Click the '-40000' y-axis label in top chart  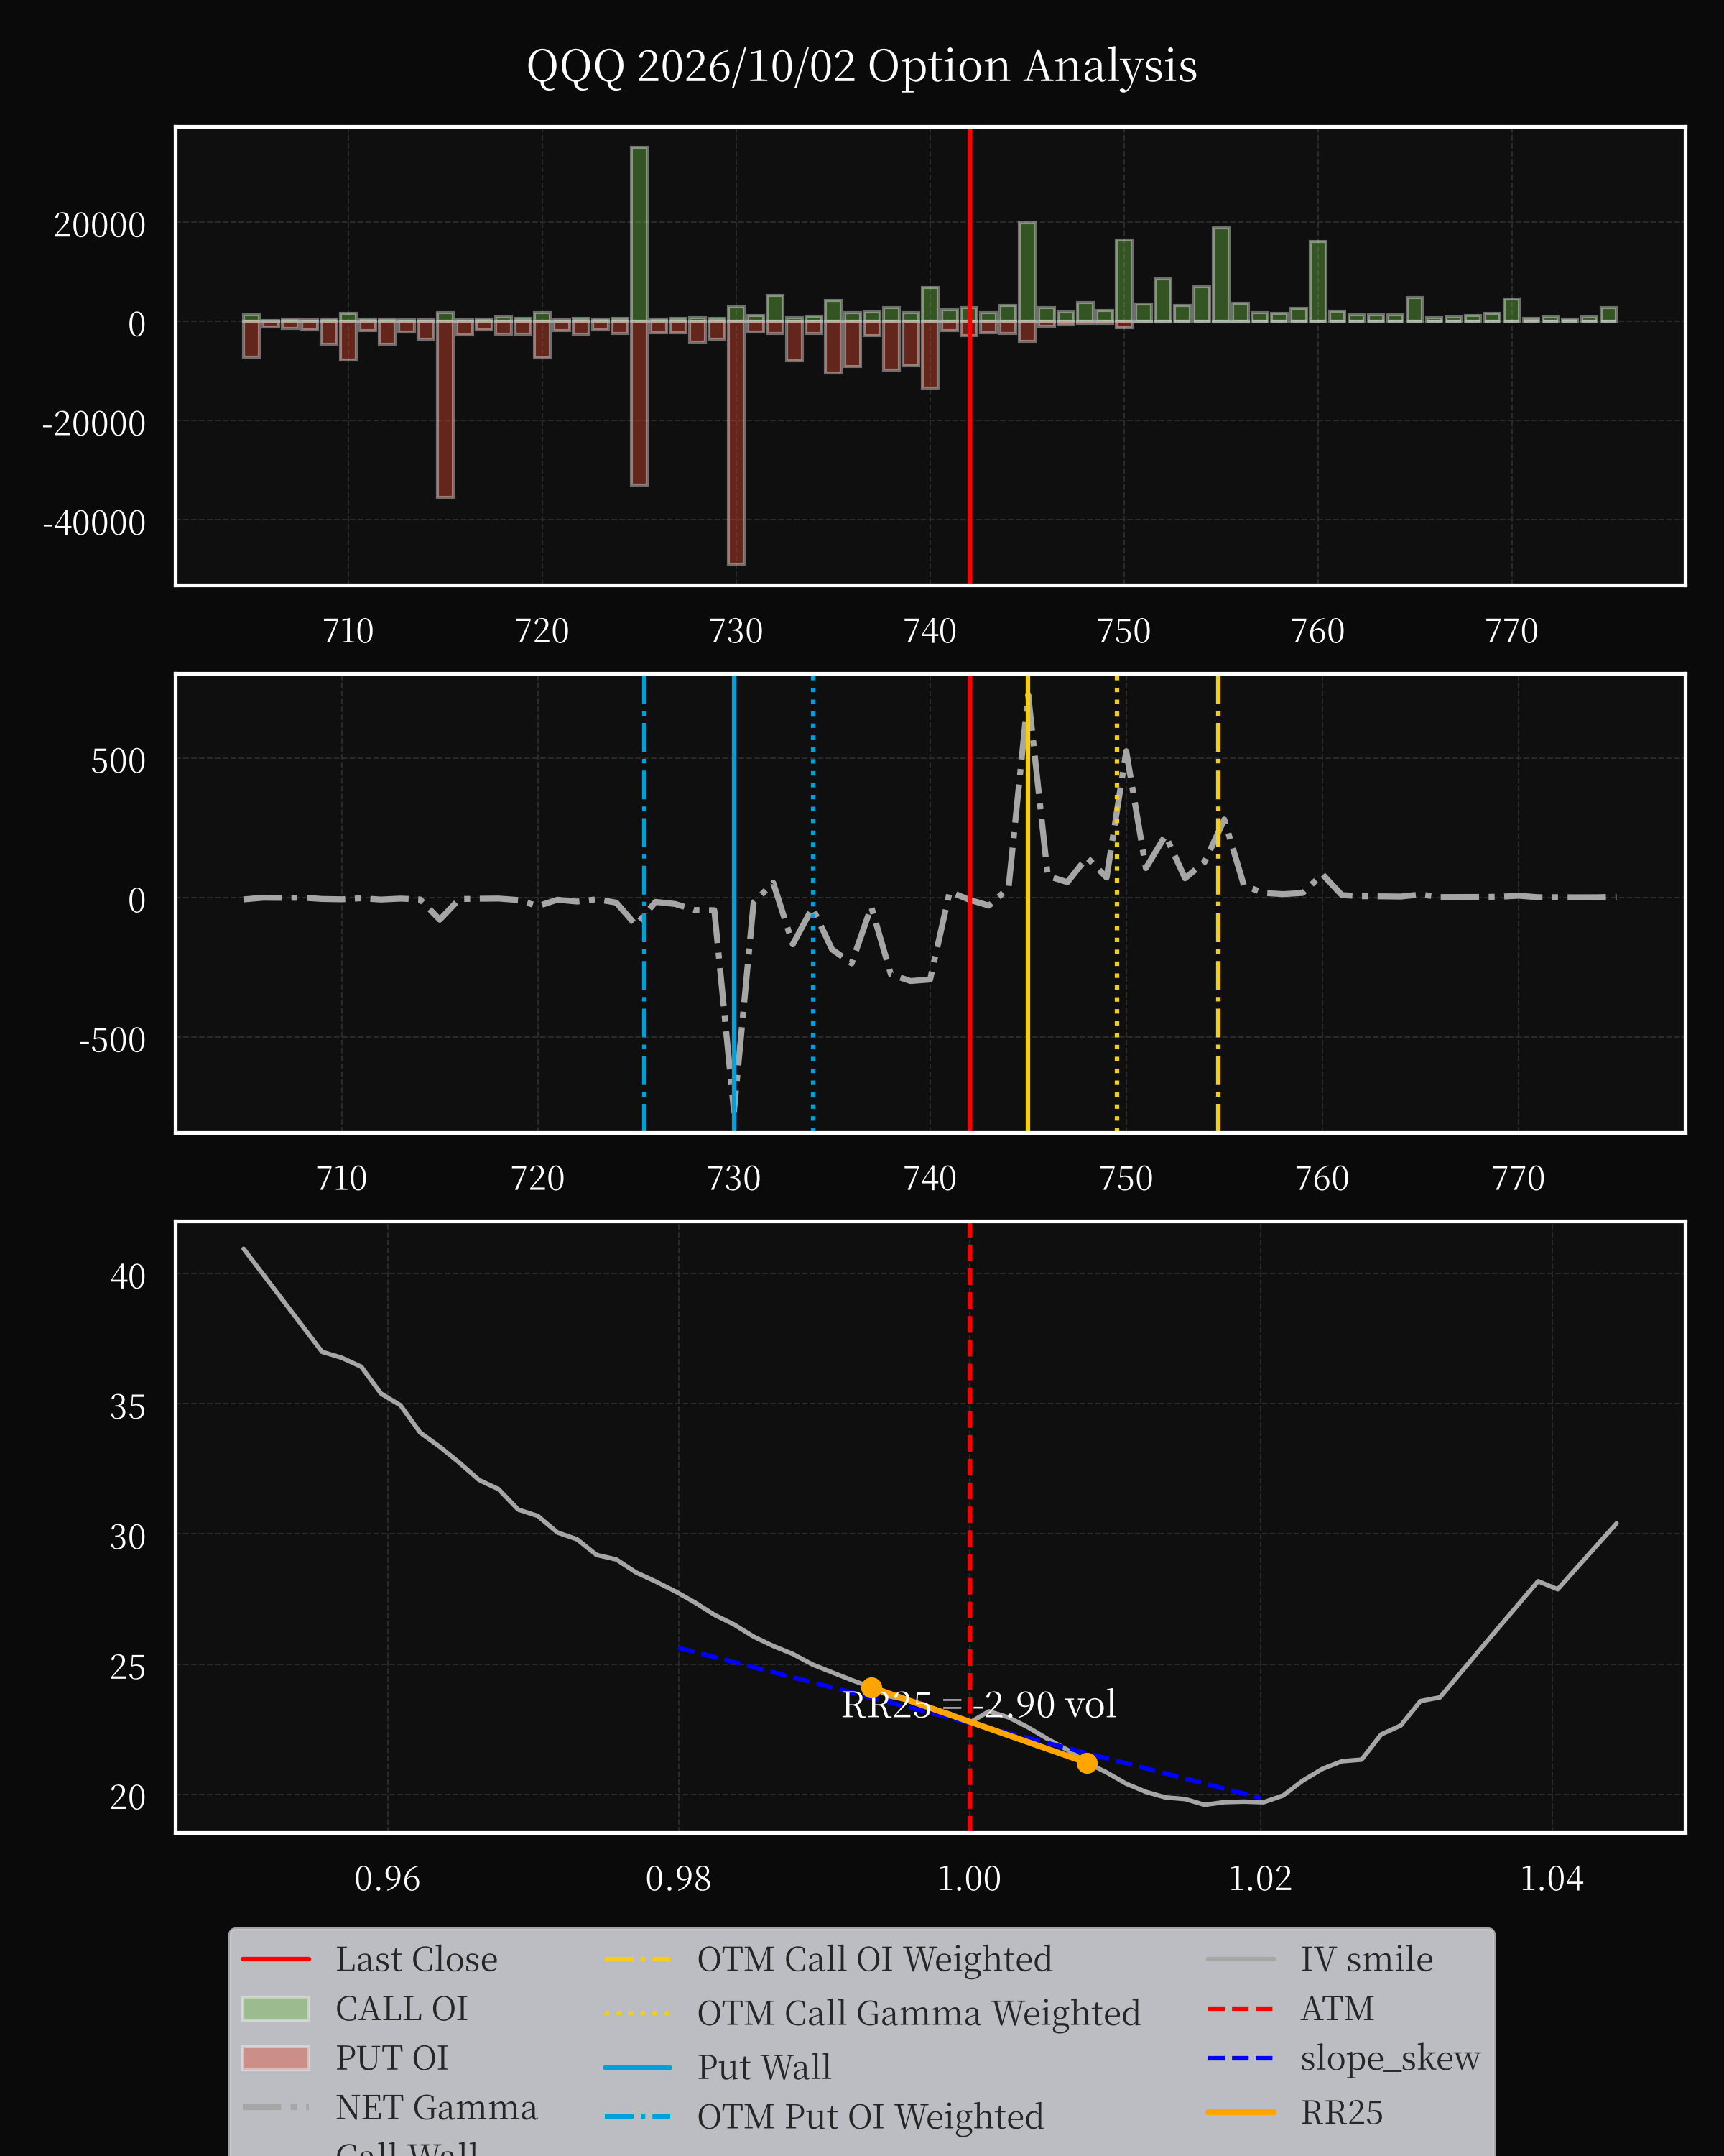click(94, 523)
